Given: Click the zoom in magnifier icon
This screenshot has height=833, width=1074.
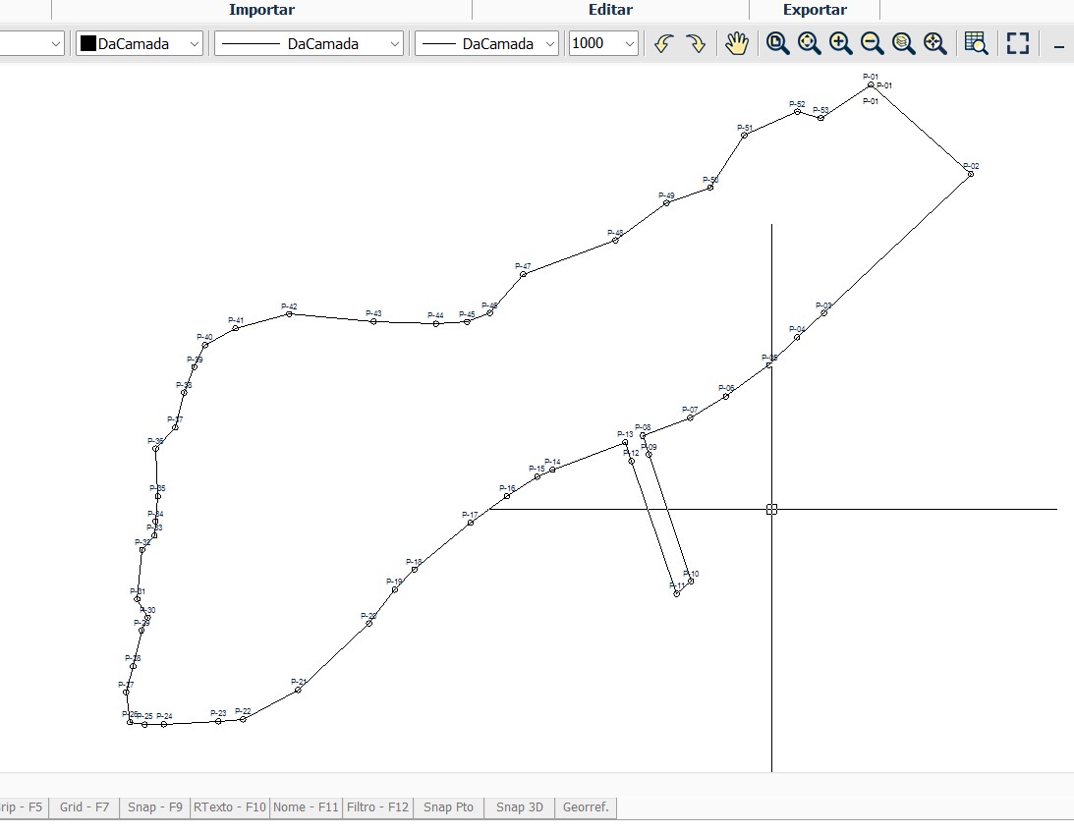Looking at the screenshot, I should click(840, 43).
